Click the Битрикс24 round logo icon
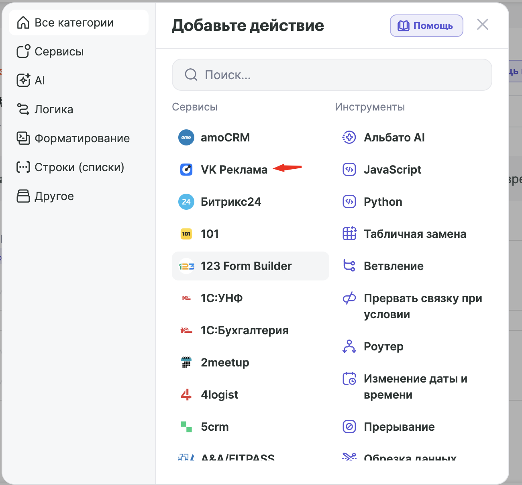This screenshot has width=522, height=485. (x=186, y=202)
